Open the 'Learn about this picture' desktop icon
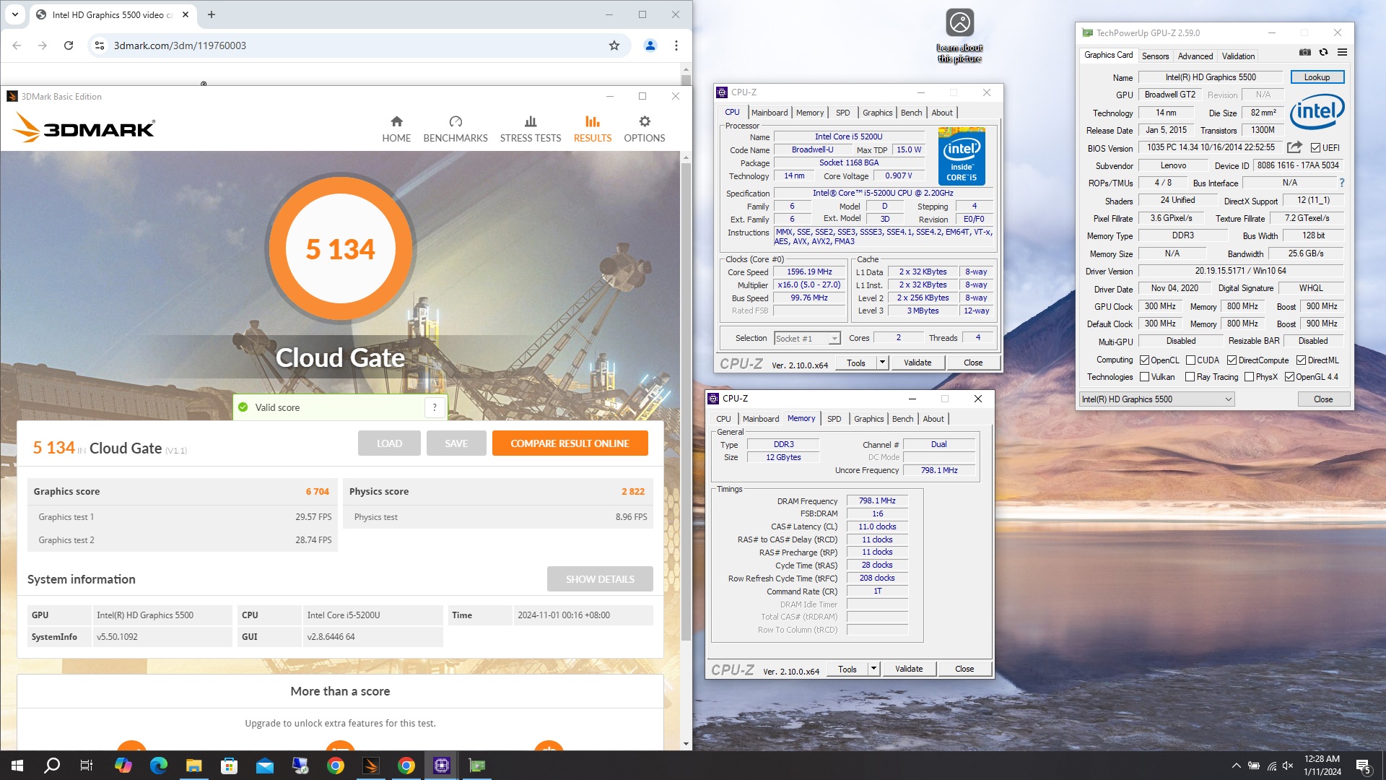Image resolution: width=1386 pixels, height=780 pixels. tap(959, 35)
